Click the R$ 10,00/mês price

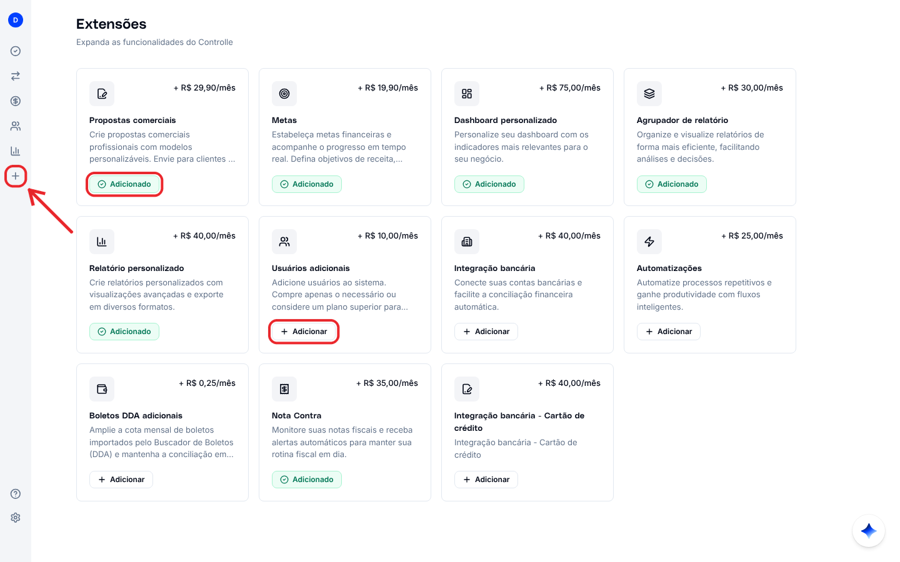(387, 236)
